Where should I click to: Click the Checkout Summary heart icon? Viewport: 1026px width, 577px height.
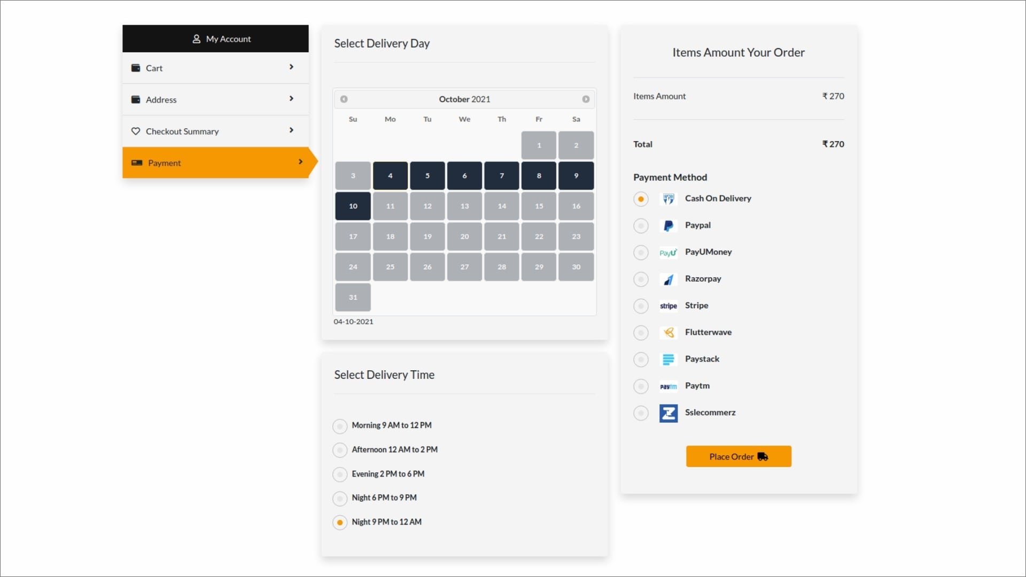tap(136, 131)
